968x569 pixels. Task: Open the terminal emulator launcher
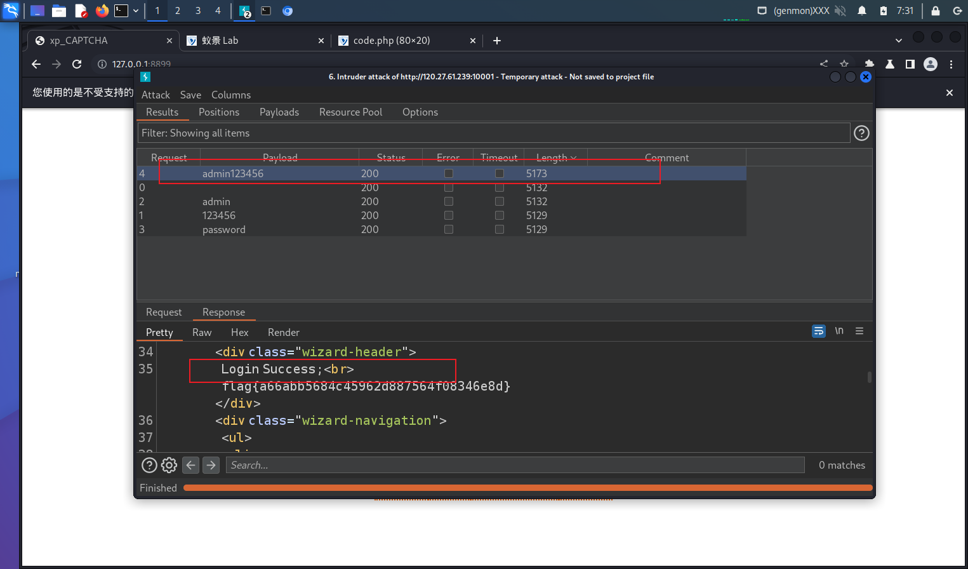pyautogui.click(x=121, y=11)
